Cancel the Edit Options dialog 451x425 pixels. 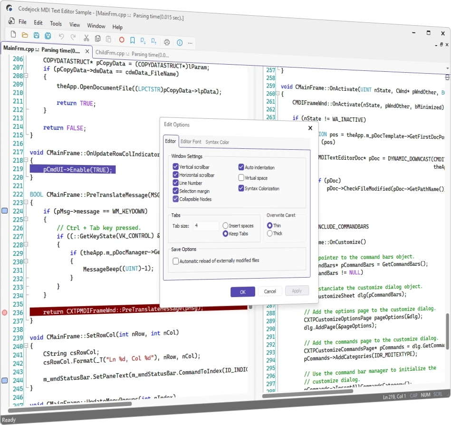pos(270,291)
